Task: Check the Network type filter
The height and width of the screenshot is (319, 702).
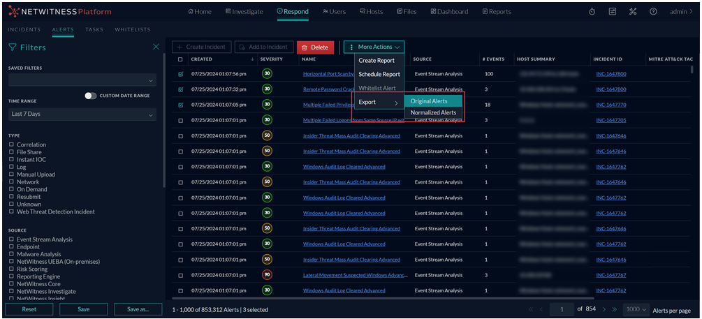Action: [x=10, y=182]
